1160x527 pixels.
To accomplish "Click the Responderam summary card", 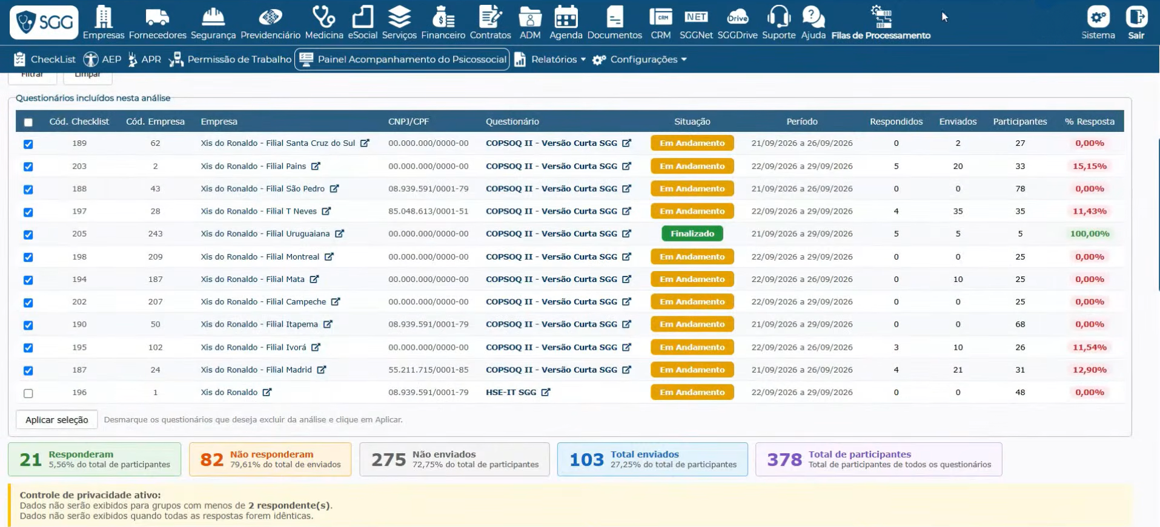I will click(x=94, y=459).
